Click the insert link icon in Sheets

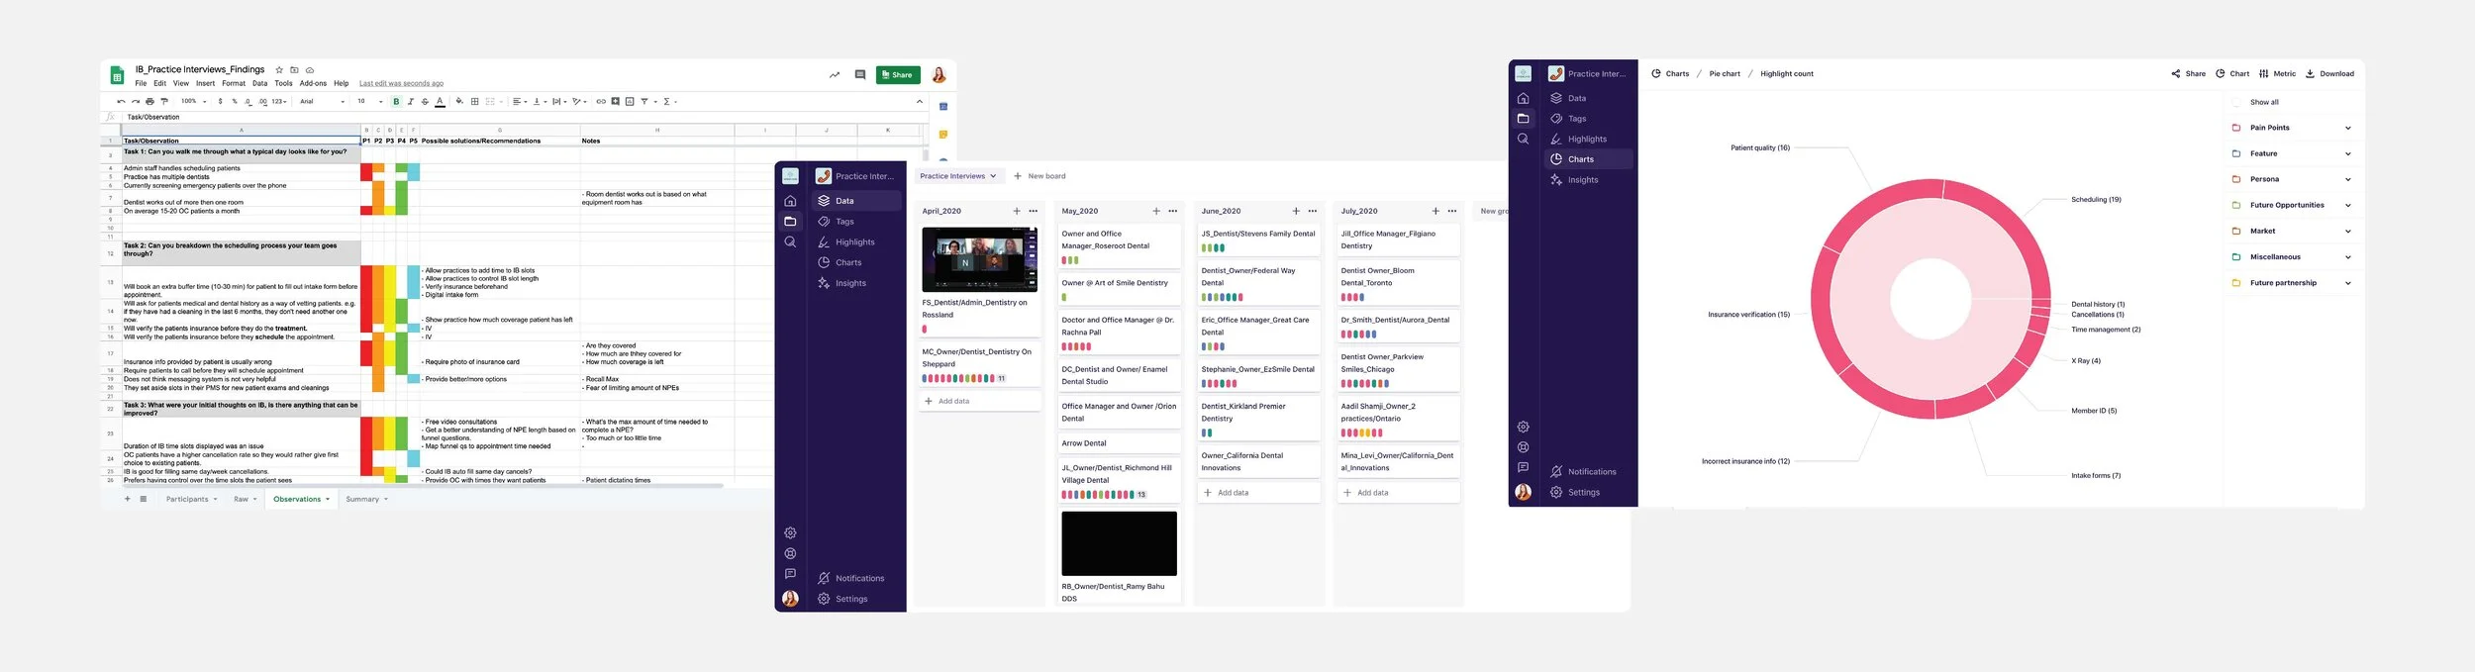coord(601,101)
